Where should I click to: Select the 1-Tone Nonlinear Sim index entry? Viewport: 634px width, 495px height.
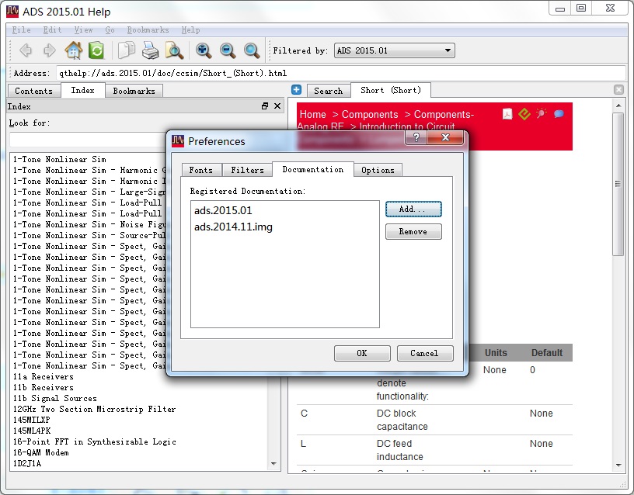pos(59,160)
